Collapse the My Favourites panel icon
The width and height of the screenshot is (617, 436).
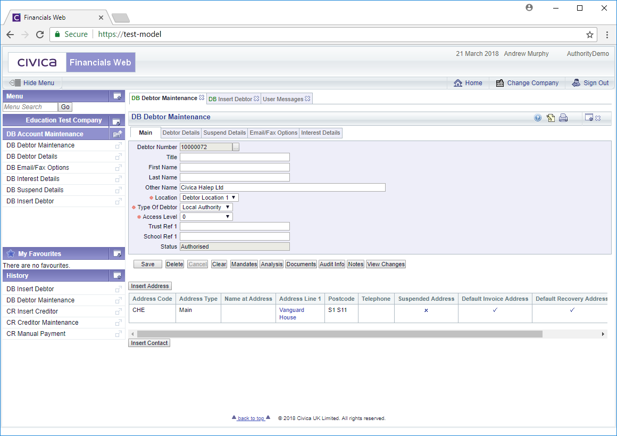coord(117,253)
